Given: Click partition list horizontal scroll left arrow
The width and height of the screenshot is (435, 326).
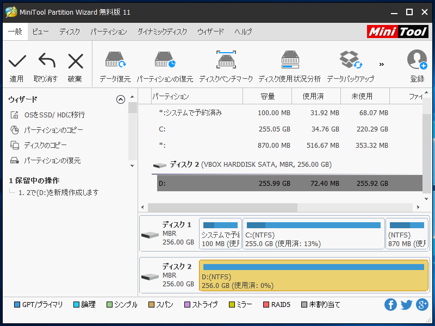Looking at the screenshot, I should pos(142,207).
